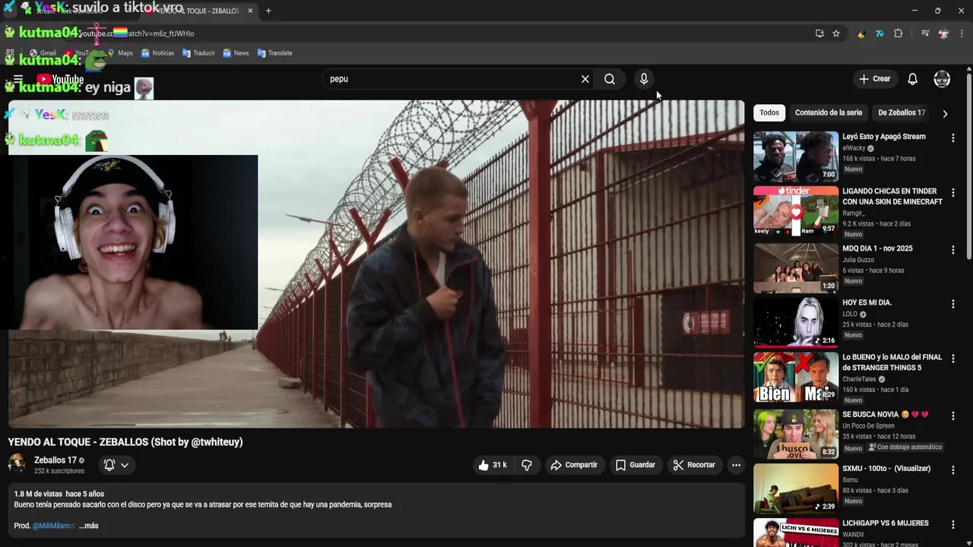Click install app icon in address bar

[819, 33]
